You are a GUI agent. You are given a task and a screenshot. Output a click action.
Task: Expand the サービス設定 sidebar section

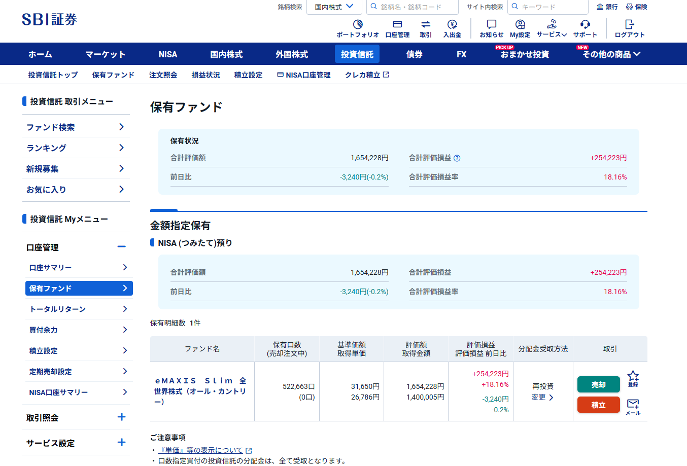(121, 443)
